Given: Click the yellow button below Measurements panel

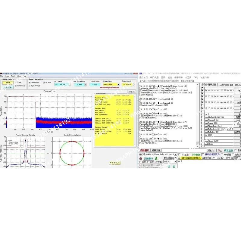Looking at the screenshot, I should tap(115, 163).
